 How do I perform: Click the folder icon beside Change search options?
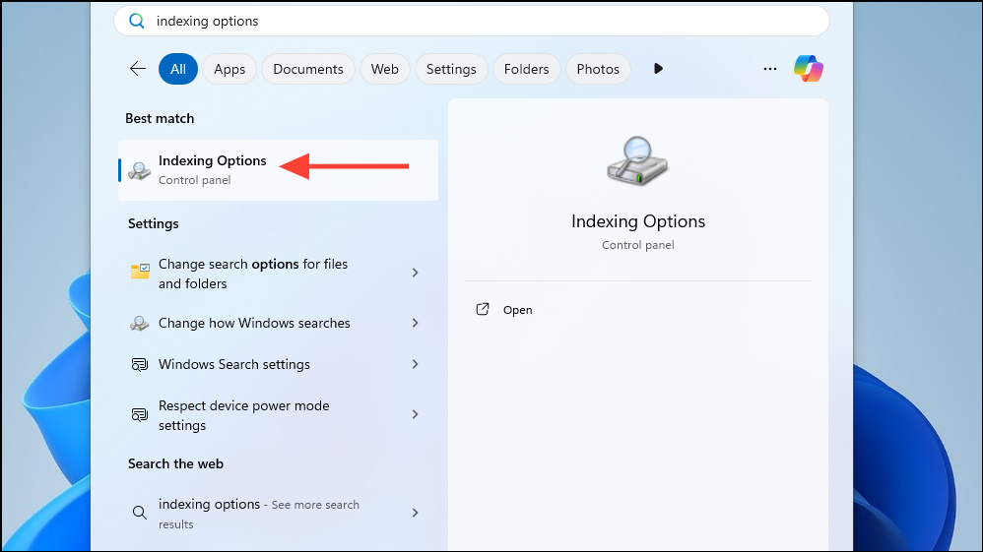click(x=140, y=271)
